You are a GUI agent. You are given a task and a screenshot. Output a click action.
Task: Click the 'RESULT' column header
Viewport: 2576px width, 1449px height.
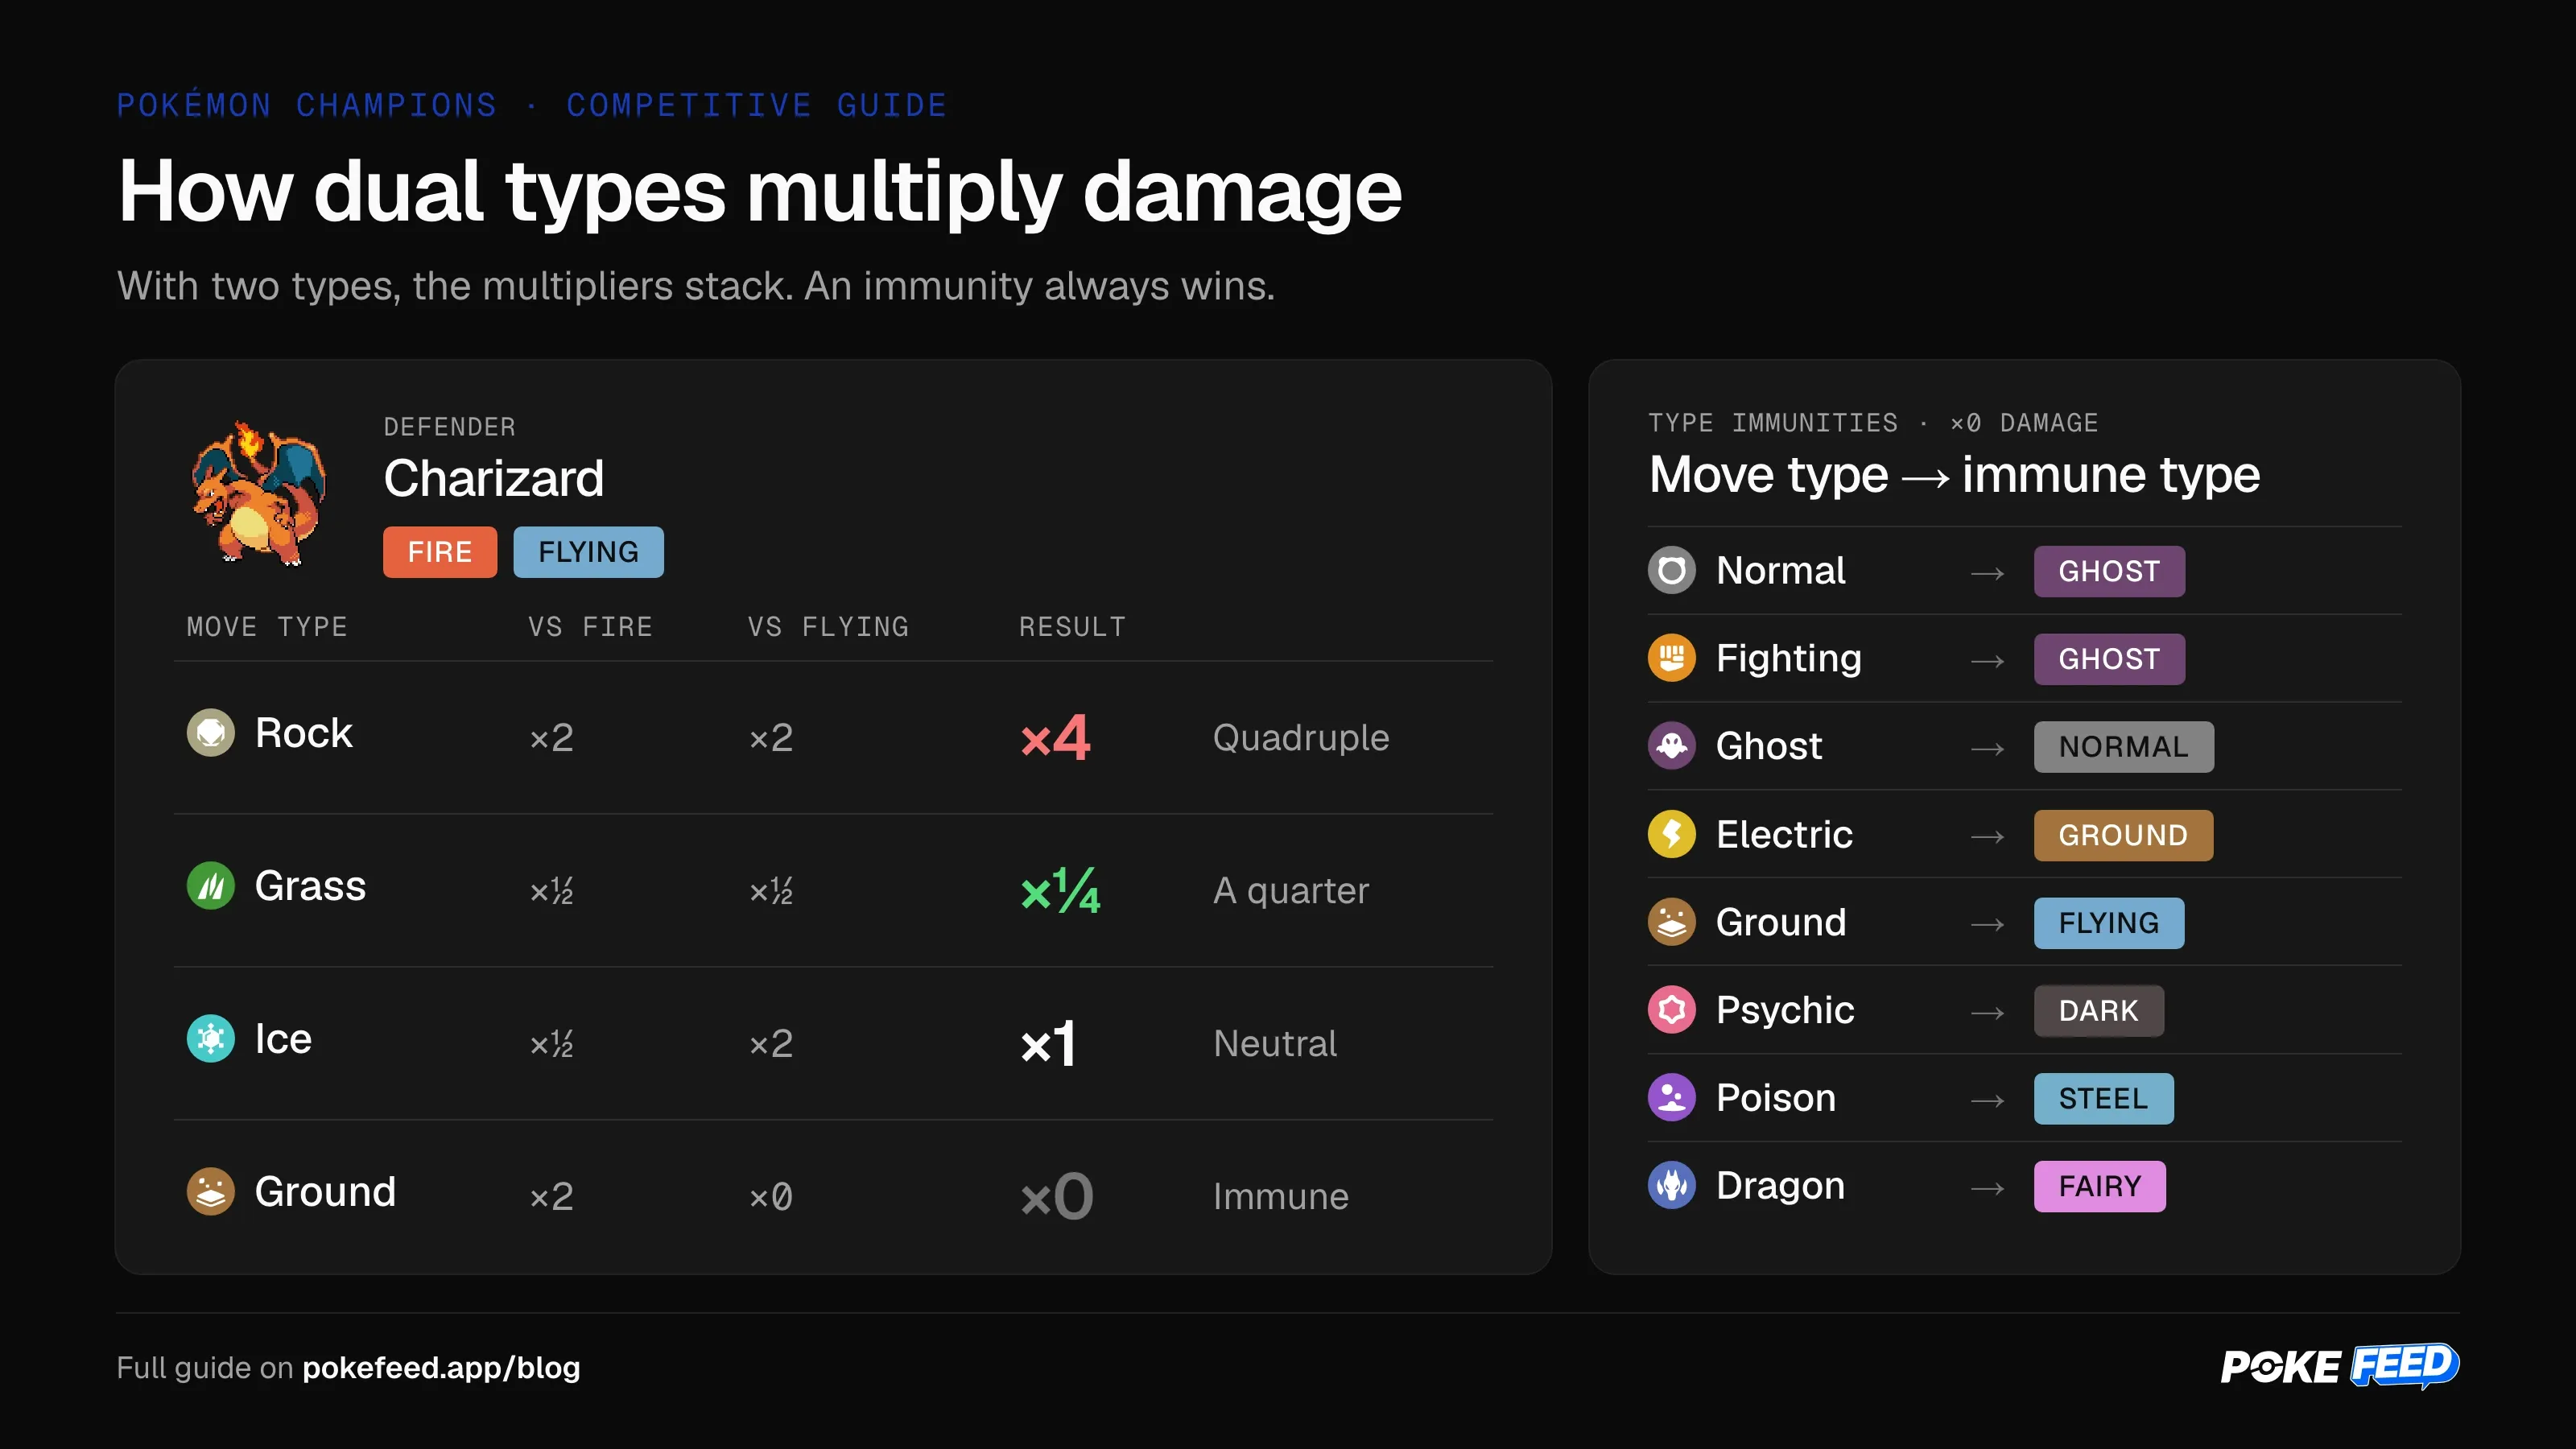pyautogui.click(x=1072, y=627)
